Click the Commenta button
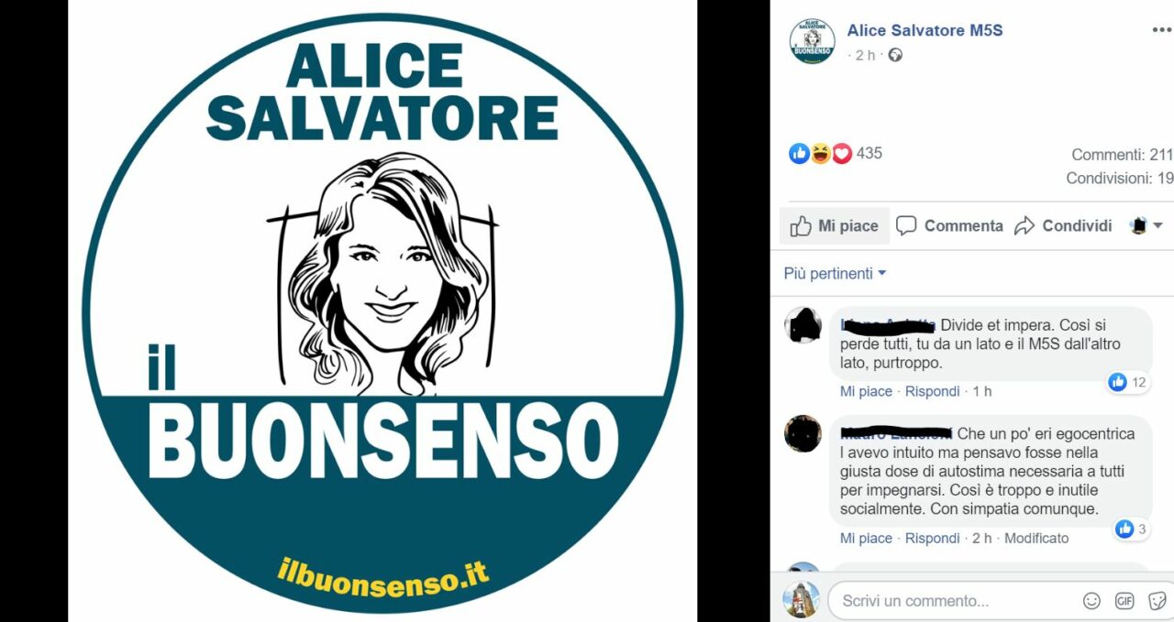 coord(949,226)
